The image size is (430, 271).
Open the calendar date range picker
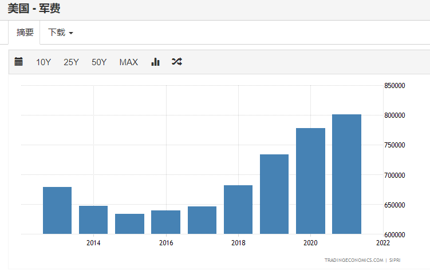pyautogui.click(x=18, y=62)
